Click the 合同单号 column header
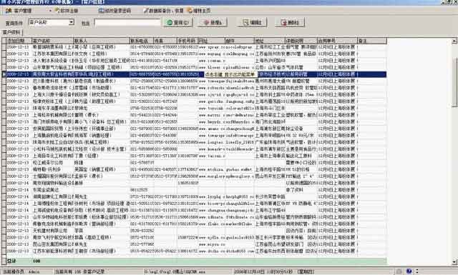 pos(337,41)
